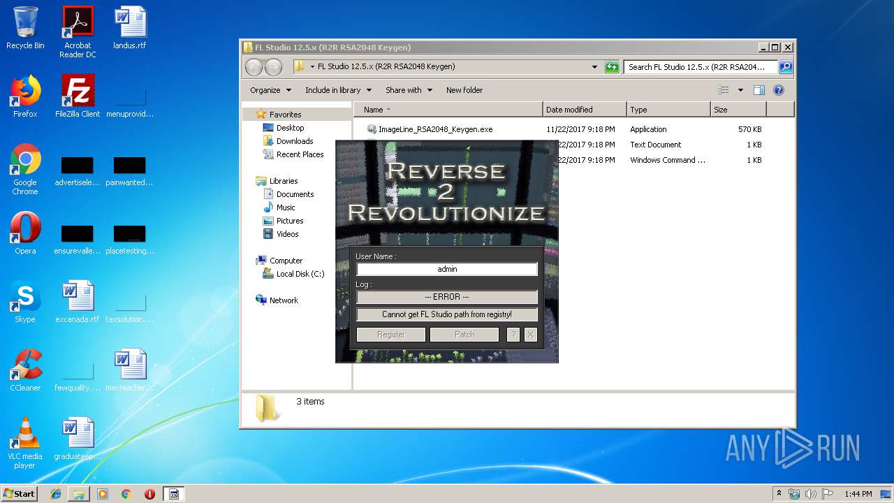Select the Firefox desktop icon
The width and height of the screenshot is (894, 503).
[x=25, y=96]
